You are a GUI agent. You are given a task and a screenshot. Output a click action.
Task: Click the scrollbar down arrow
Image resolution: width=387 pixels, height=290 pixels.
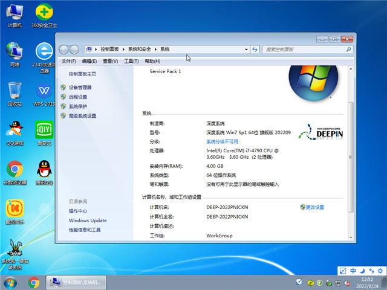[351, 237]
